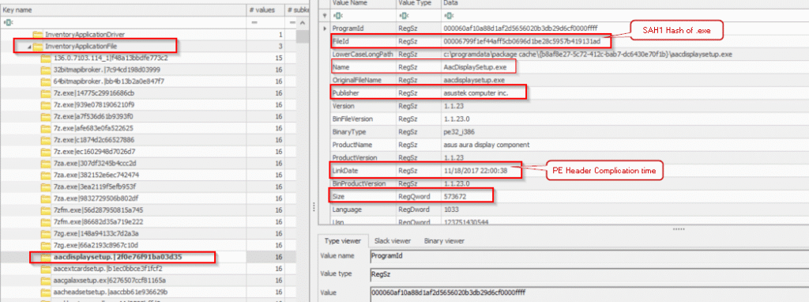Select the BinProductVersion value name cell
Viewport: 809px width, 302px height.
pos(363,183)
